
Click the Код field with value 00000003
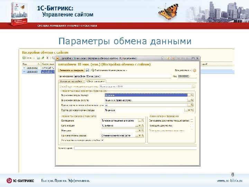(x=187, y=76)
